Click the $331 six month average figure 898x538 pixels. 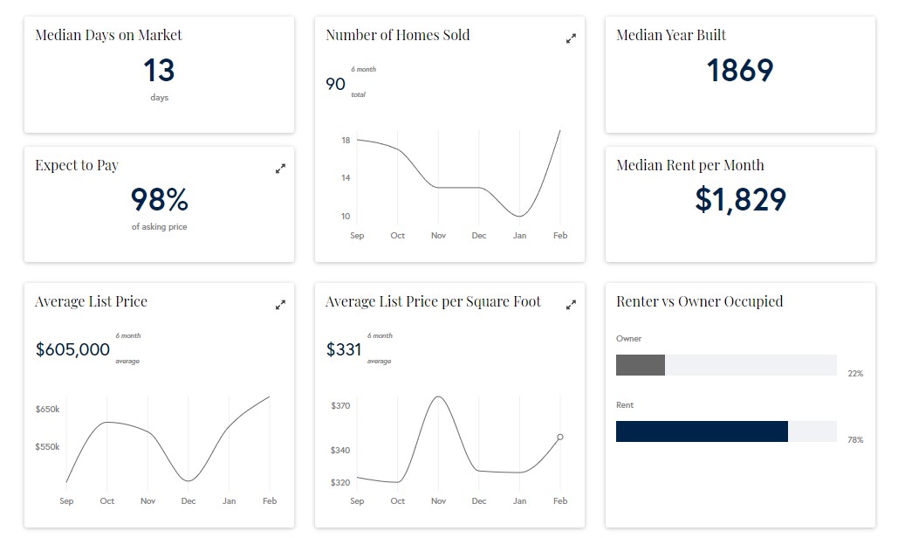[343, 350]
